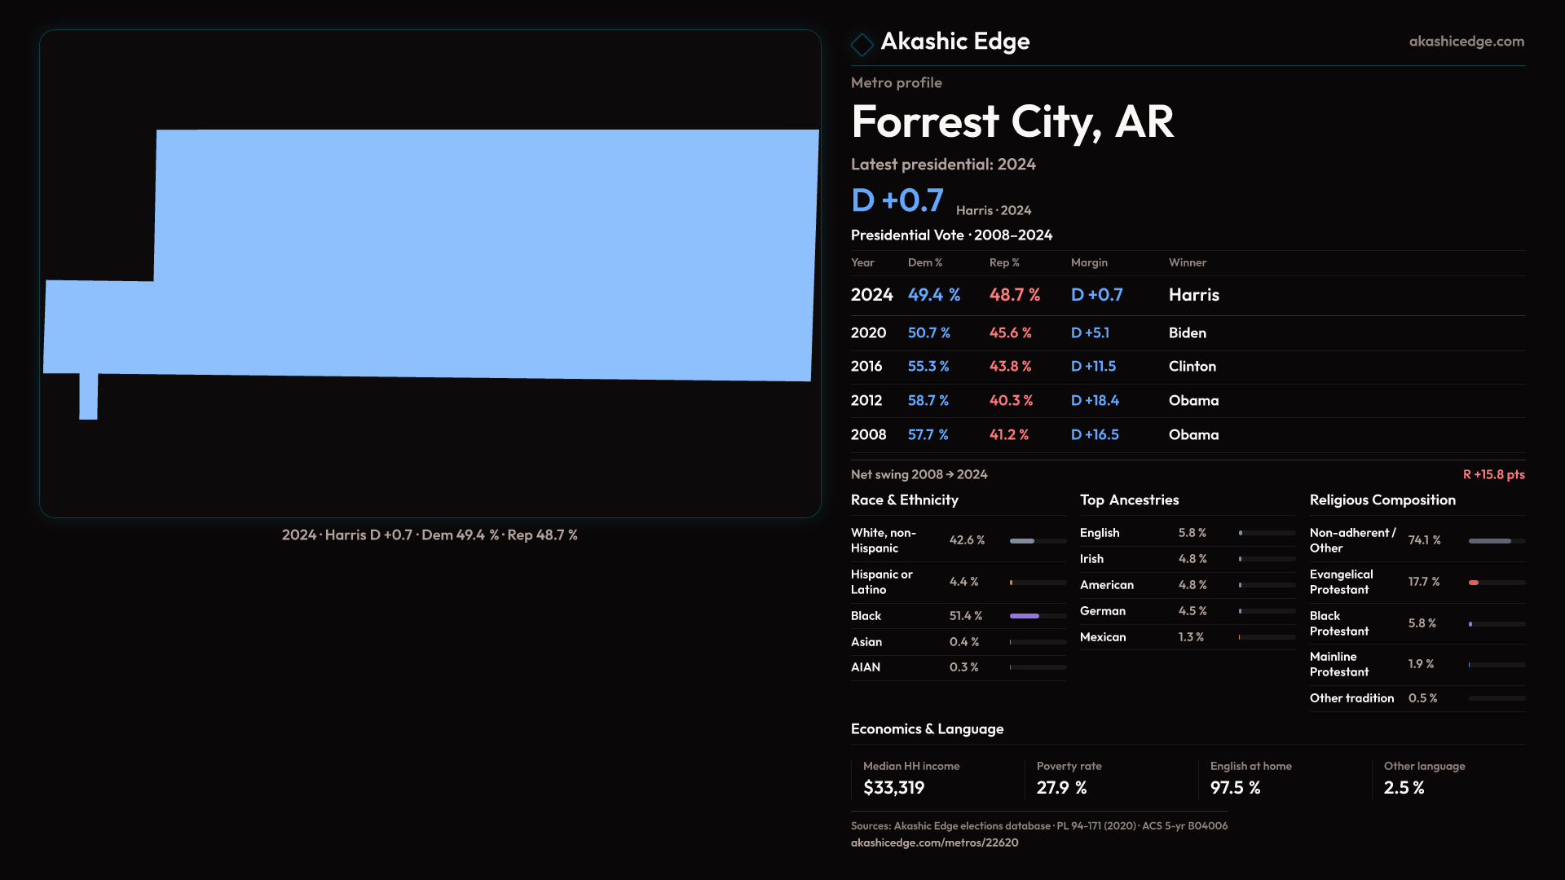
Task: Click the 2008 Obama results row
Action: (1187, 435)
